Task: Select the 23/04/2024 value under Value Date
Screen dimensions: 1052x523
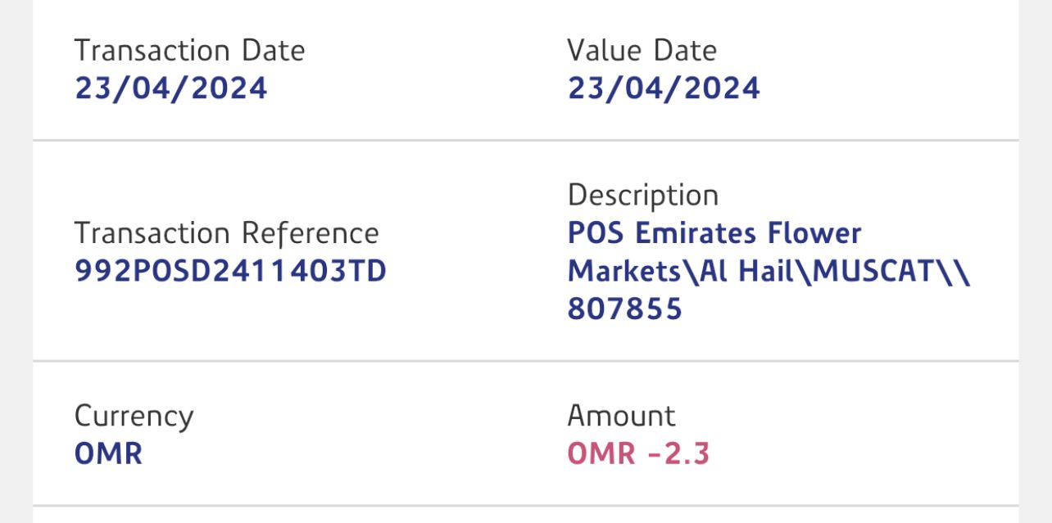Action: pos(664,88)
